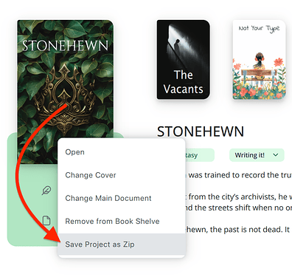Click the description line about recording the truth
Screen dimensions: 292x277
point(238,175)
